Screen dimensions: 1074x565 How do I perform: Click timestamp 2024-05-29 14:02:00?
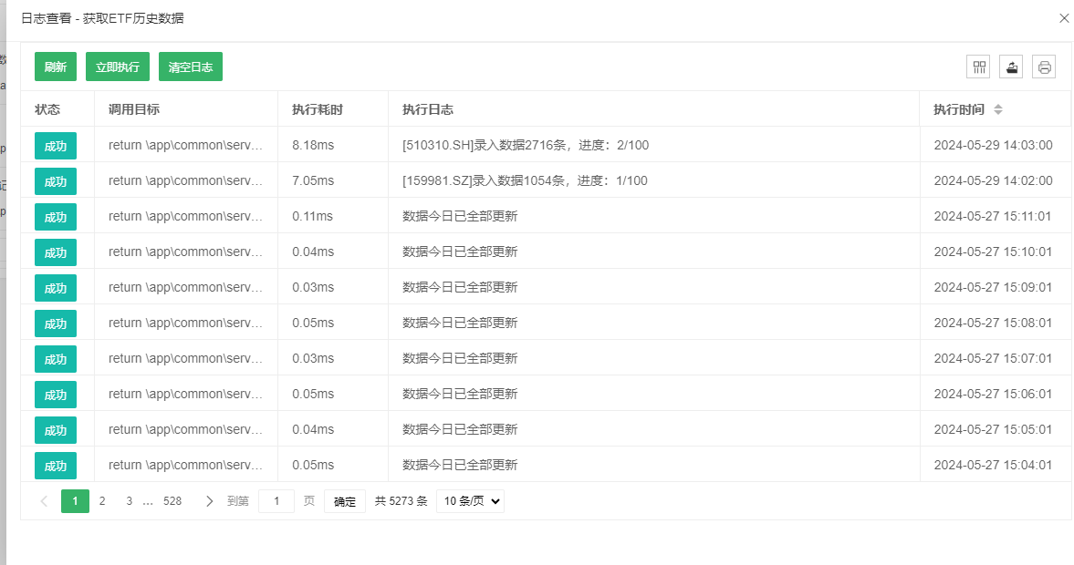tap(993, 180)
